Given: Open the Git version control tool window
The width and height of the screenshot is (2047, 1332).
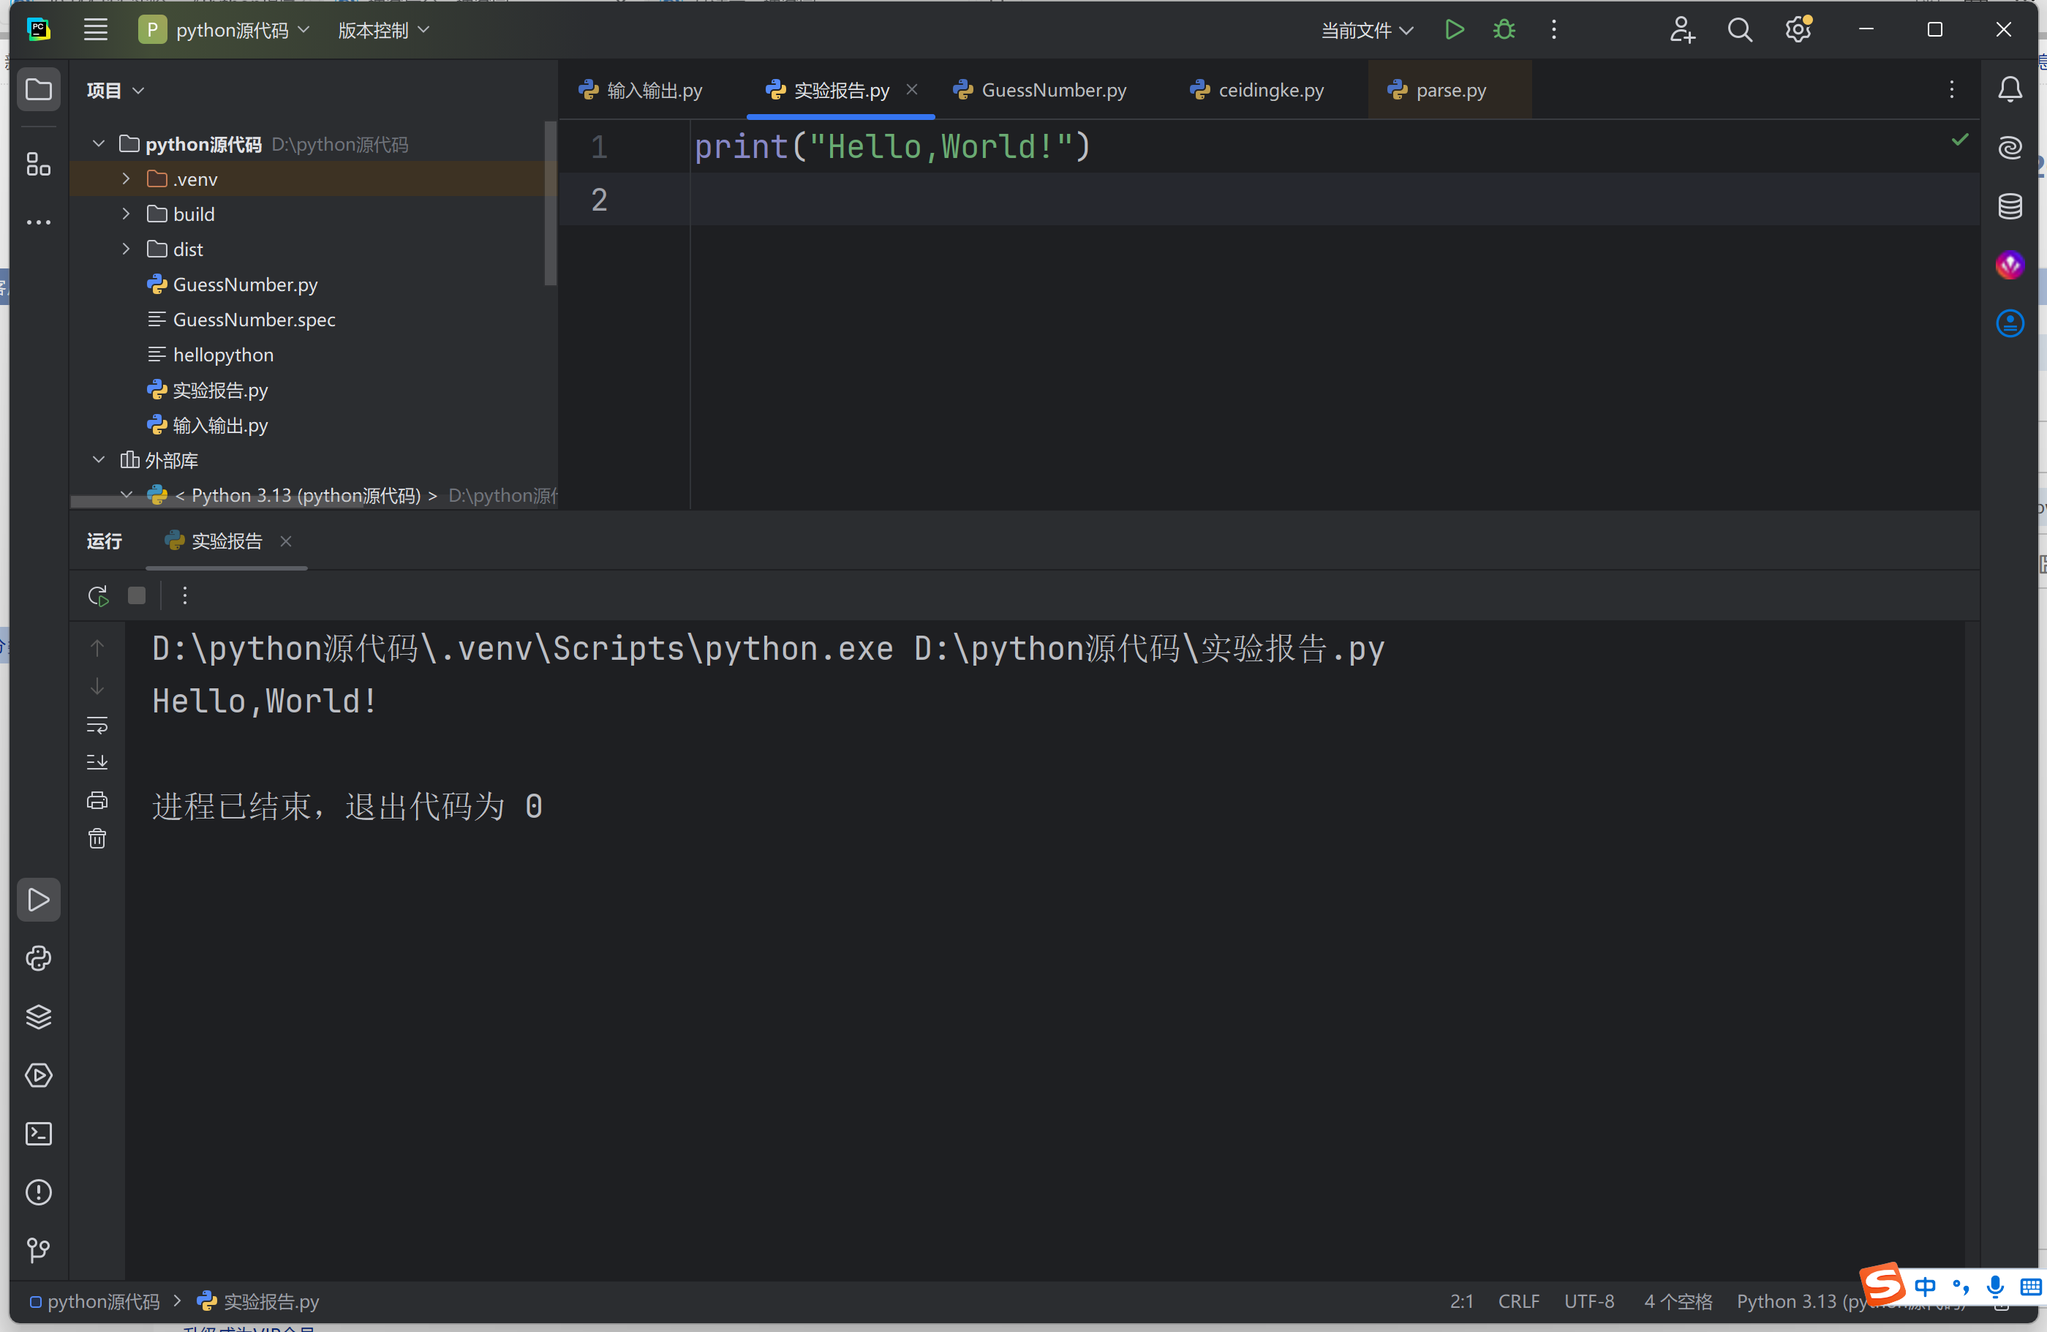Looking at the screenshot, I should 39,1250.
